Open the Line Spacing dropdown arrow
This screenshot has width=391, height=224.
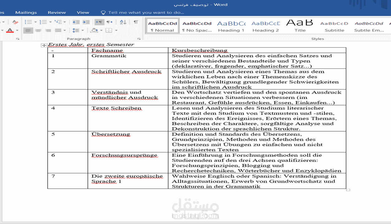(83, 30)
